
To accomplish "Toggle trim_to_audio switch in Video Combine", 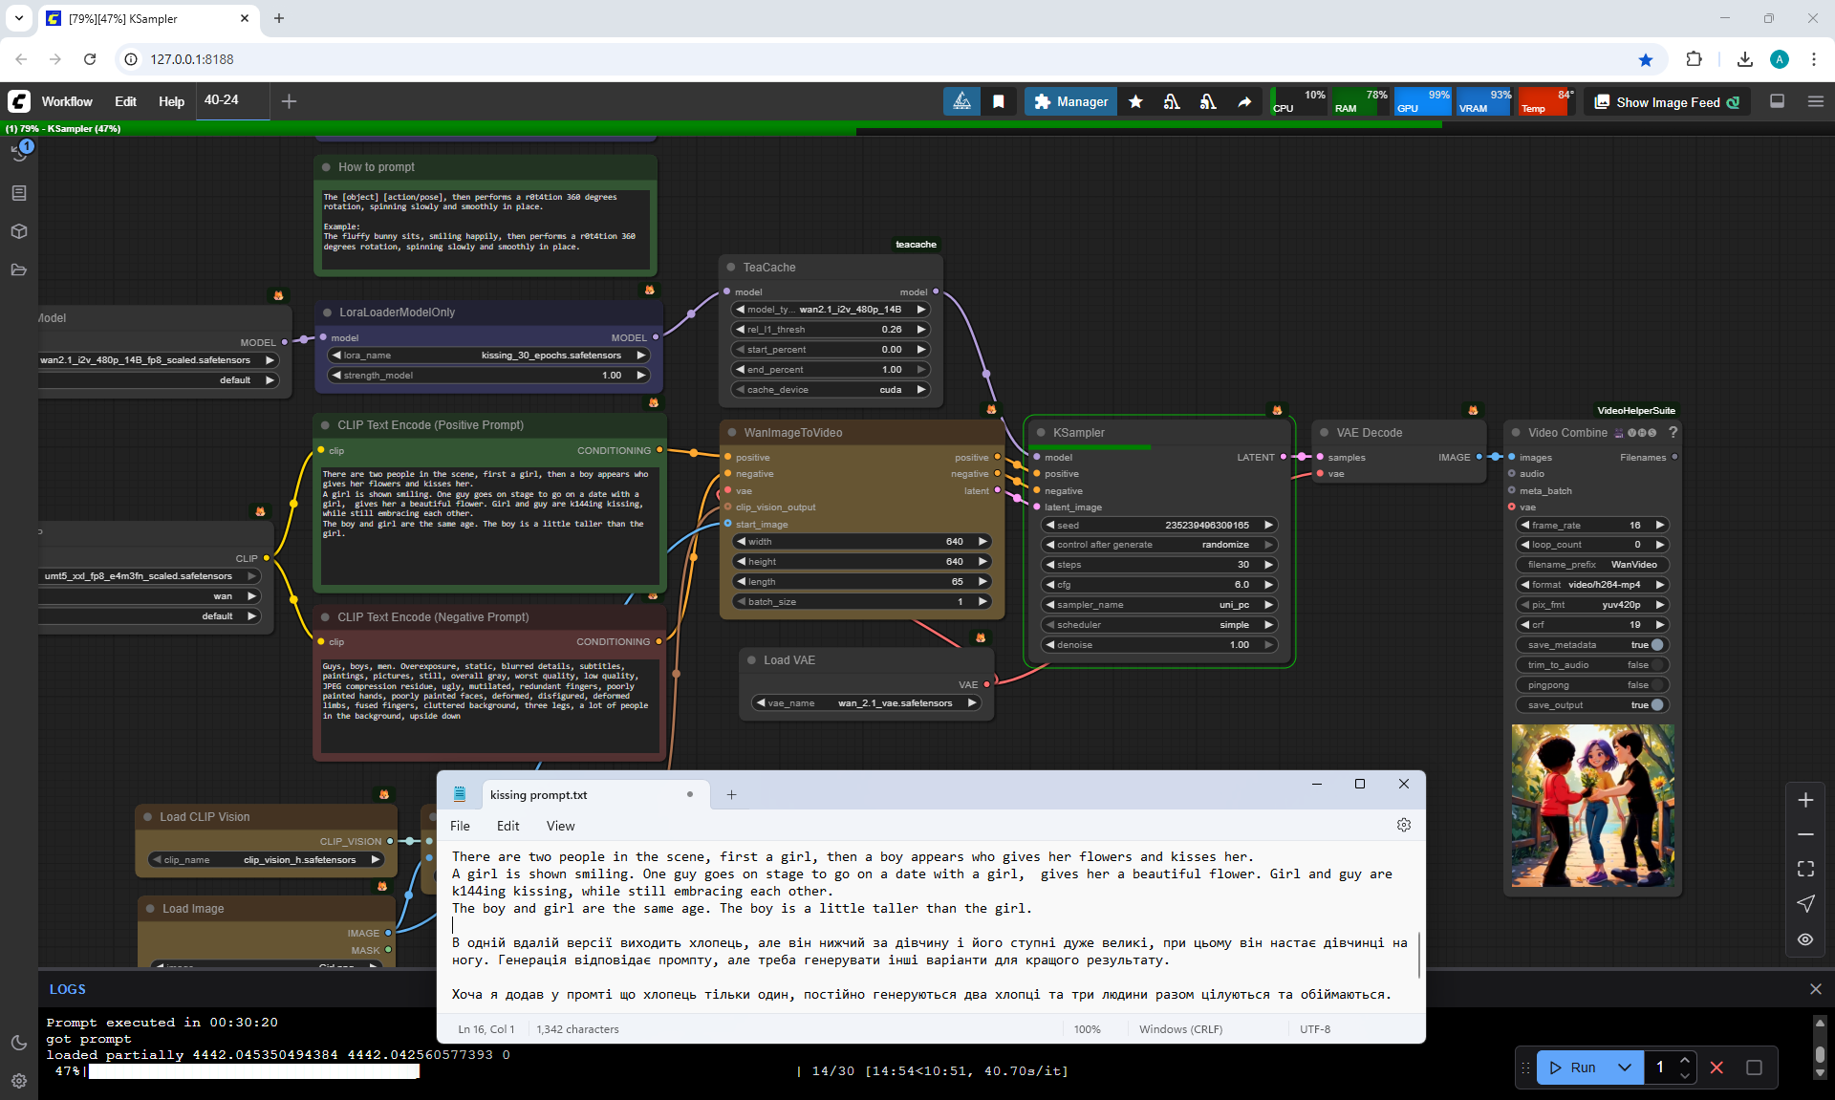I will pos(1656,665).
